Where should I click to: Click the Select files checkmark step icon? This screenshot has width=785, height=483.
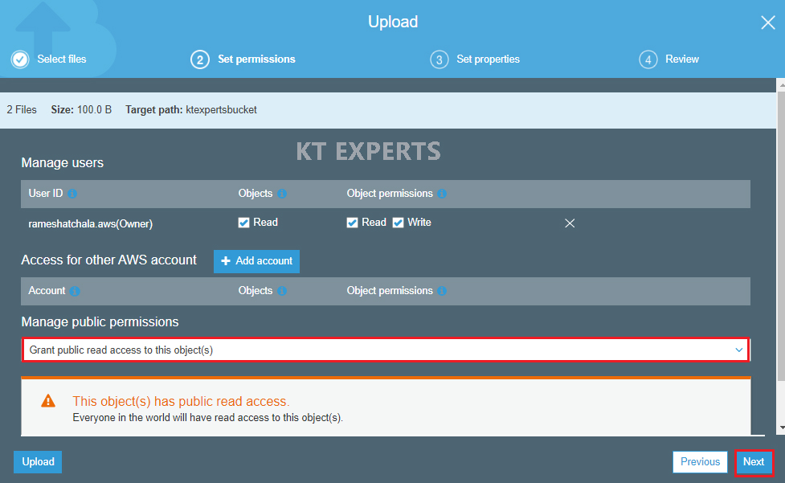click(x=20, y=59)
